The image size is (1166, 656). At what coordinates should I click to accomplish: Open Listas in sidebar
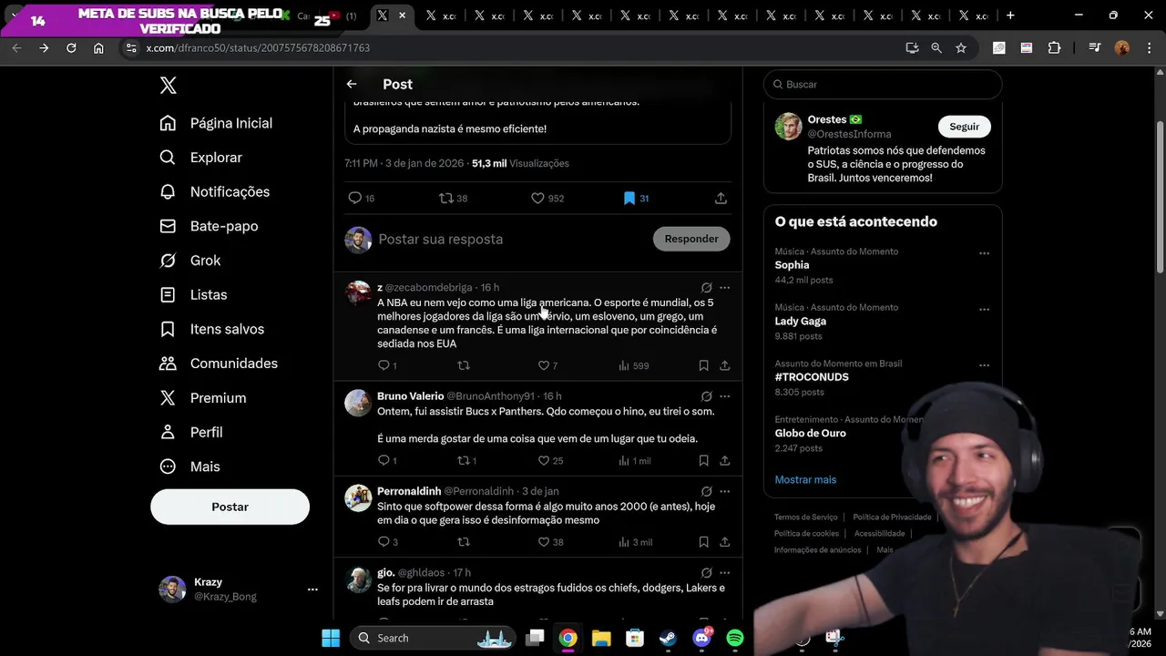click(193, 294)
